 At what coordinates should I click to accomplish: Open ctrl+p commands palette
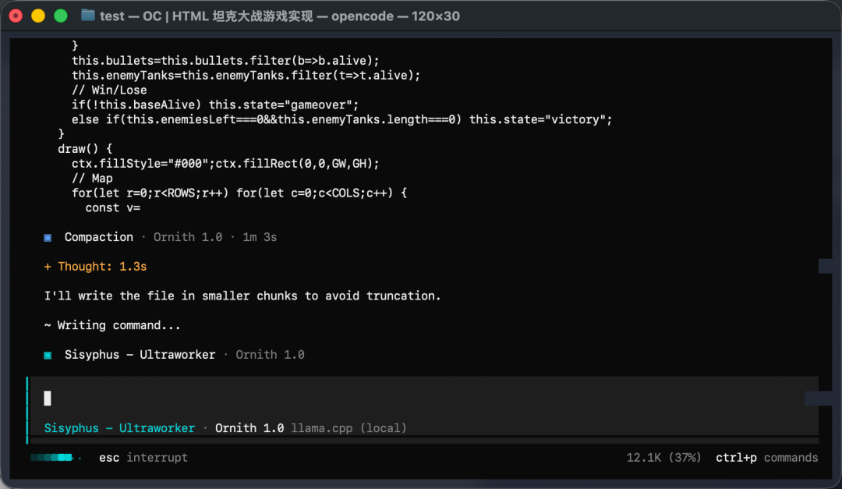point(767,458)
